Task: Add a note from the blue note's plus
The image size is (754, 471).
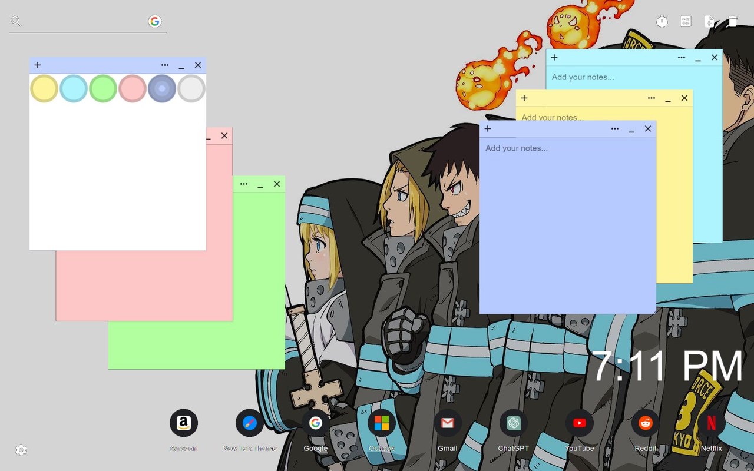Action: (x=488, y=129)
